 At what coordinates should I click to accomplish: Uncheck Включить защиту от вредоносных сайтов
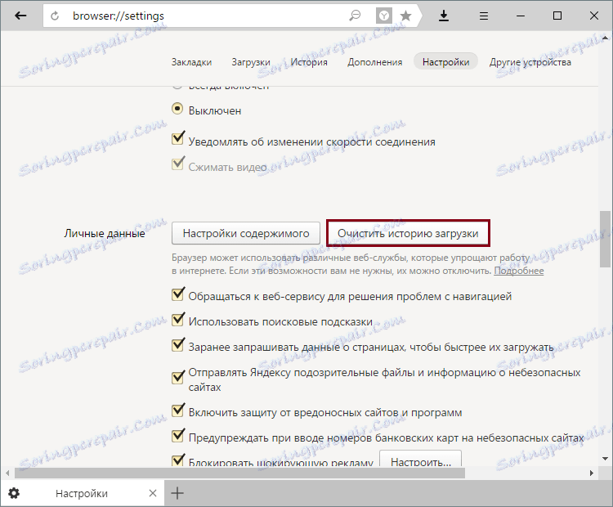coord(178,410)
